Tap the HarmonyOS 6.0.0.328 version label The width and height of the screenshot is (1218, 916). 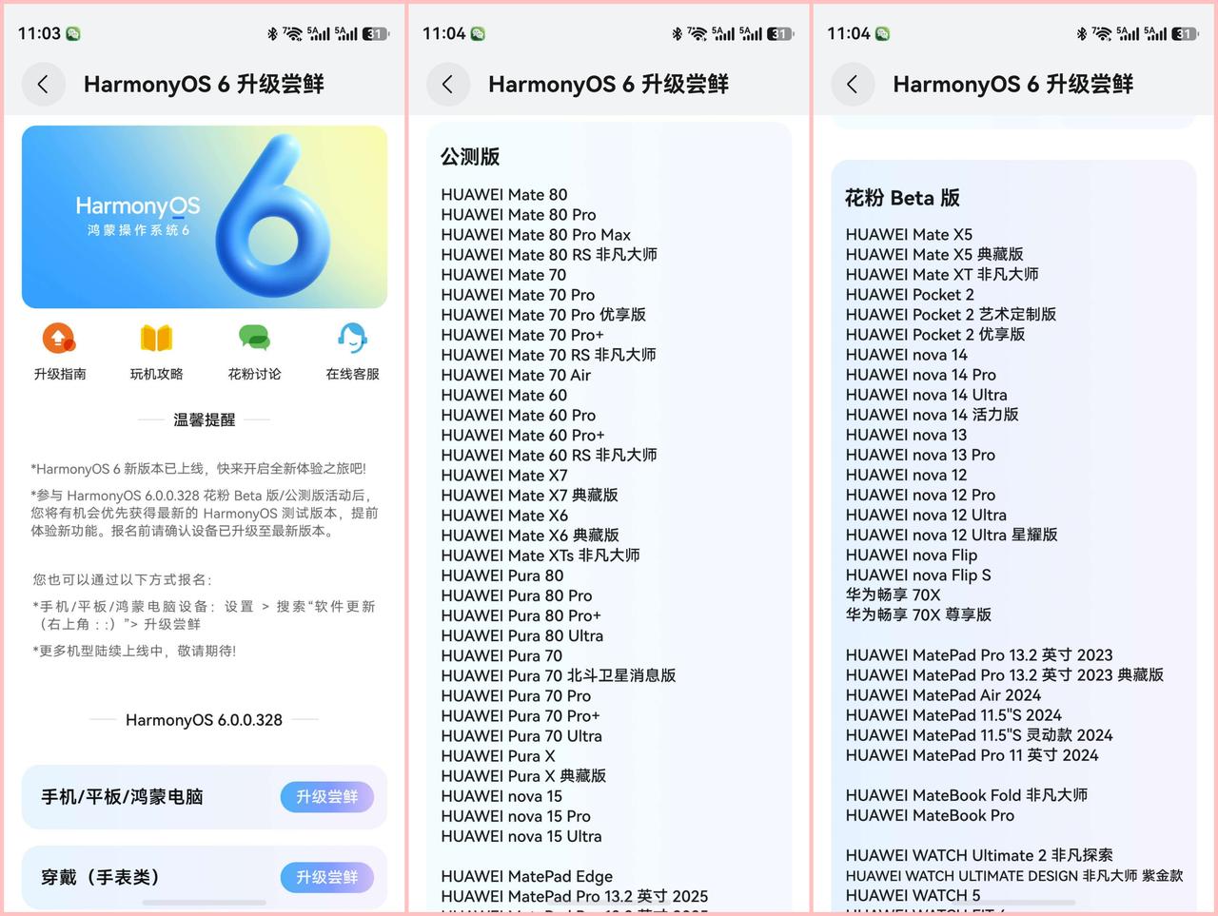(x=205, y=720)
